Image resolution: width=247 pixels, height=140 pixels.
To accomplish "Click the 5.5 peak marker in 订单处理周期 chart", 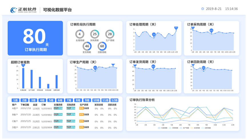I will [176, 28].
